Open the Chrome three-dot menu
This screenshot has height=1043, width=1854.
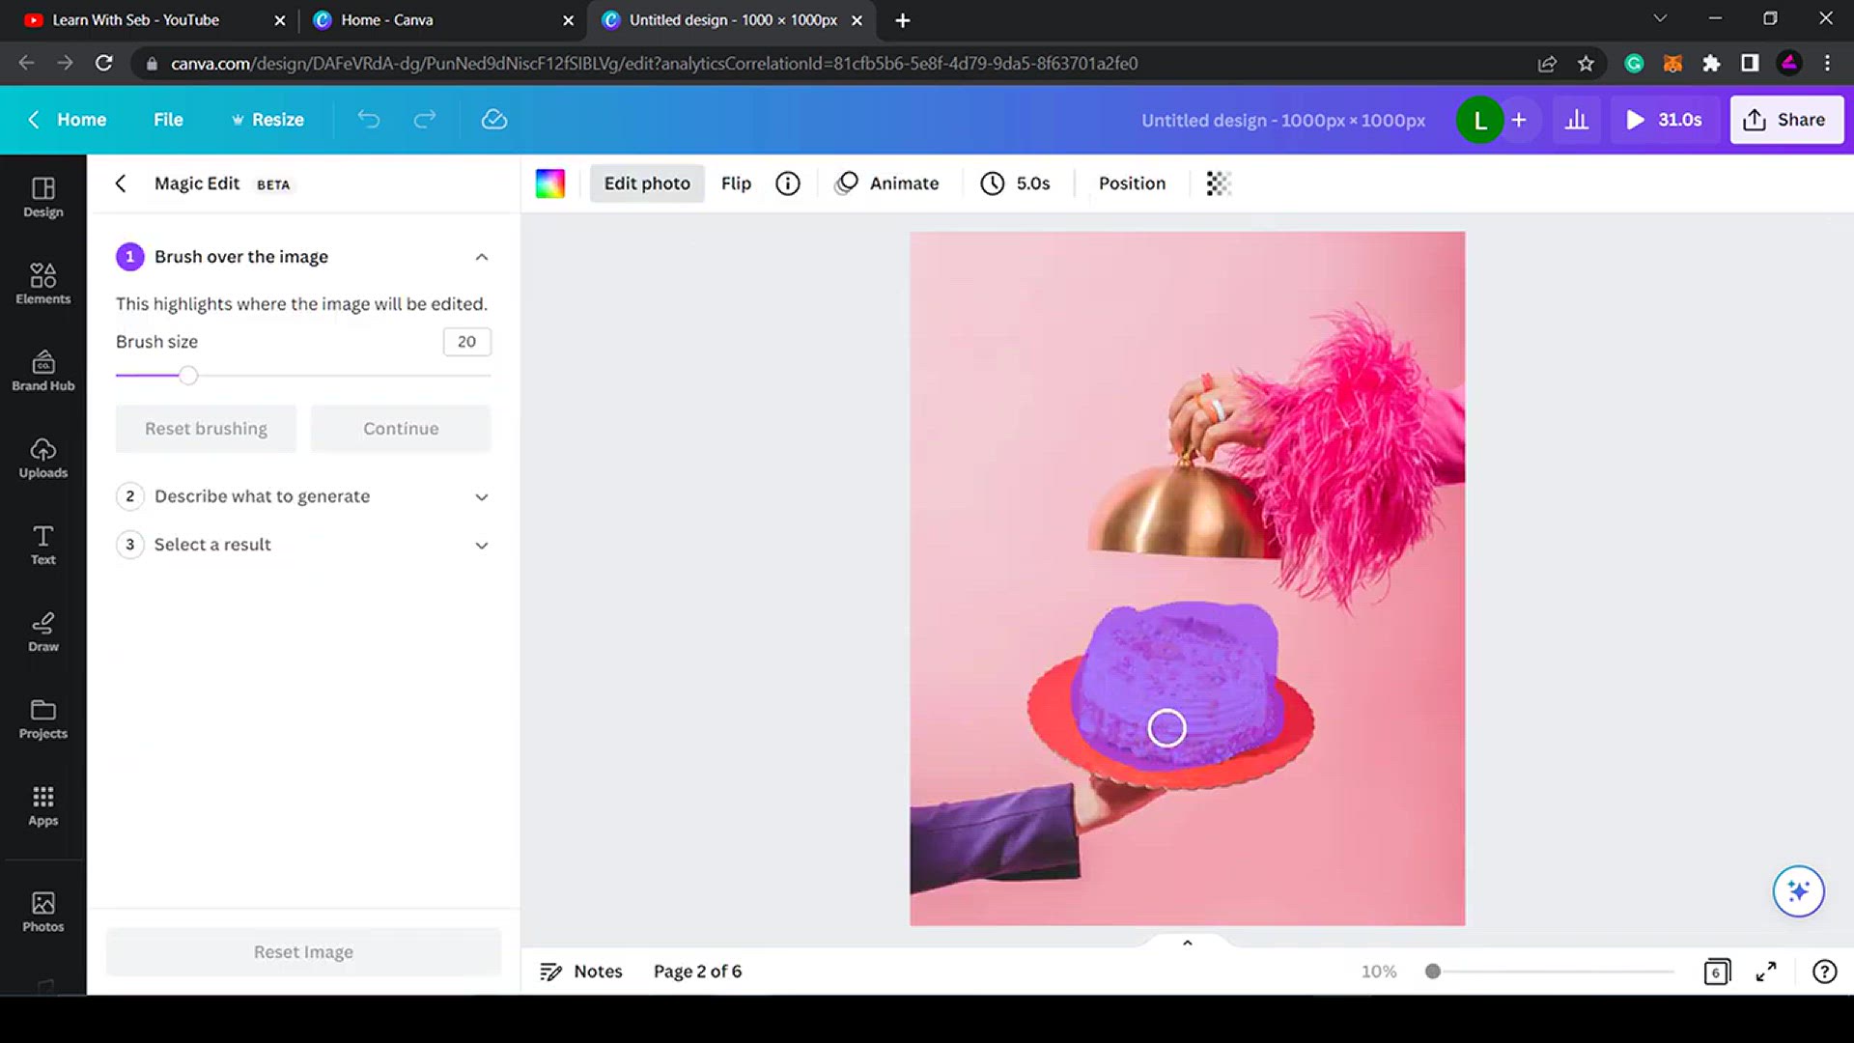pos(1827,63)
